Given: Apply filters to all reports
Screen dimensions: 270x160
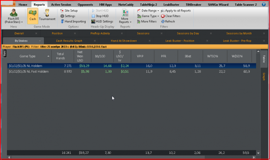Looking at the screenshot, I should tap(176, 11).
